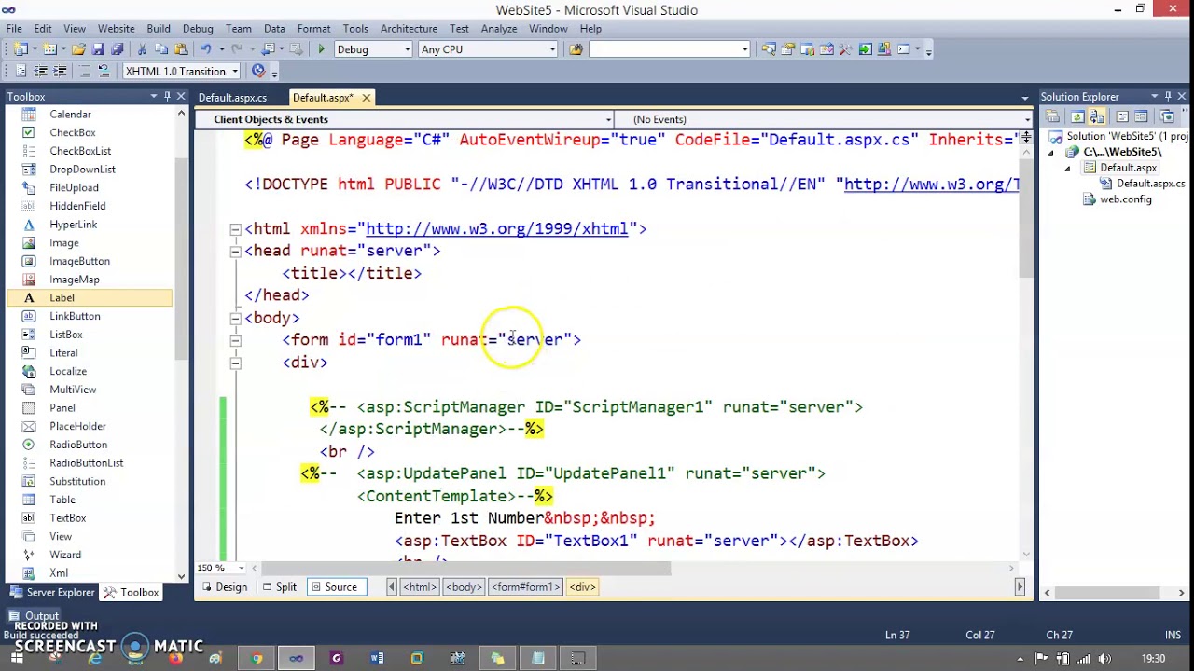Click the Windows Start button

pos(17,659)
